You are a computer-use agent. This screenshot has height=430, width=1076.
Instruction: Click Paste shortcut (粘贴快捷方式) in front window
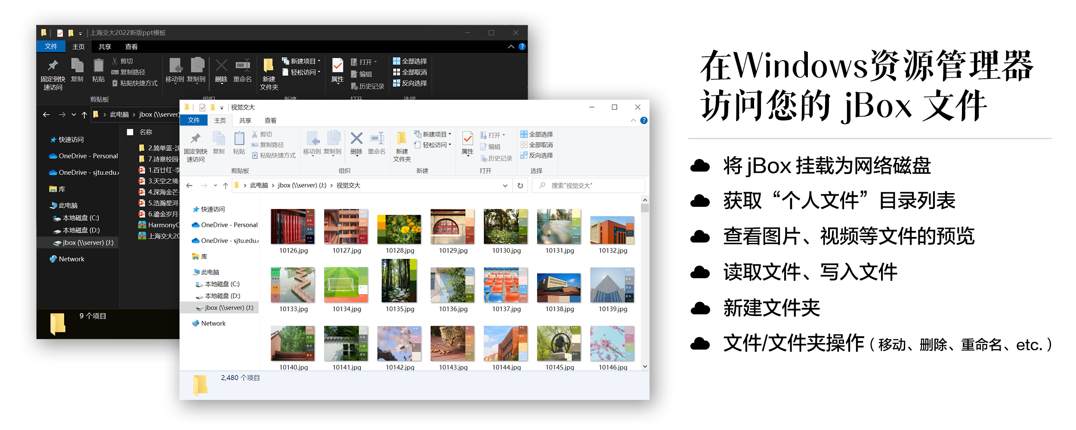pyautogui.click(x=273, y=155)
